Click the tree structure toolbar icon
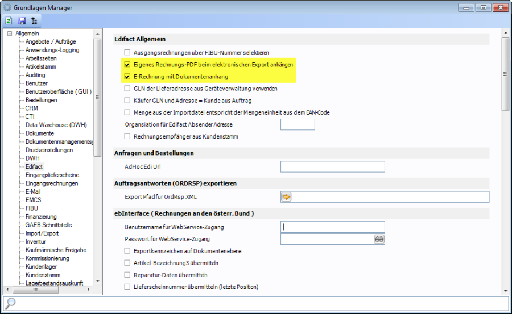This screenshot has height=314, width=512. [x=35, y=21]
